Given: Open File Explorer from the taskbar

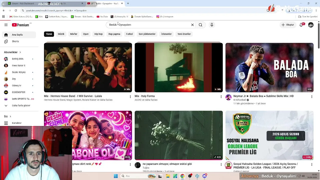Looking at the screenshot, I should coord(167,176).
